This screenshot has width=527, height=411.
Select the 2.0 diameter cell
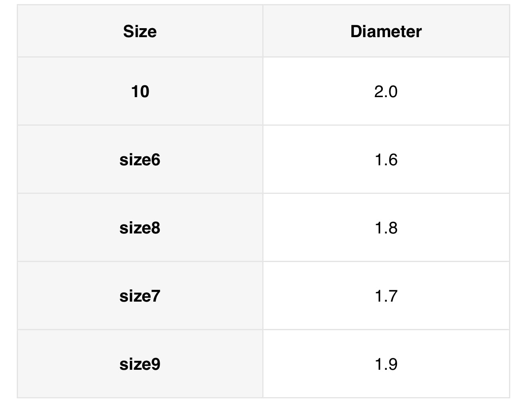coord(386,91)
